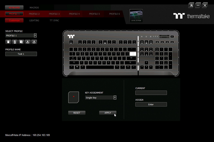Create a new profile with the page icon

(x=8, y=42)
